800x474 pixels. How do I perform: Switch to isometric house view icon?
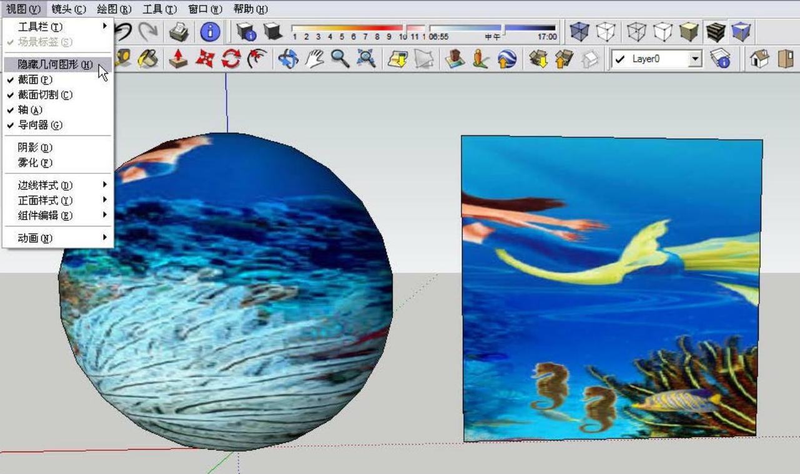tap(759, 59)
